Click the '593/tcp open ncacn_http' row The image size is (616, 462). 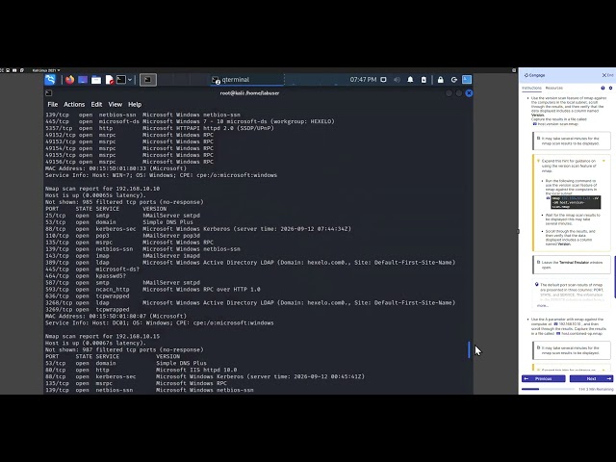coord(152,289)
